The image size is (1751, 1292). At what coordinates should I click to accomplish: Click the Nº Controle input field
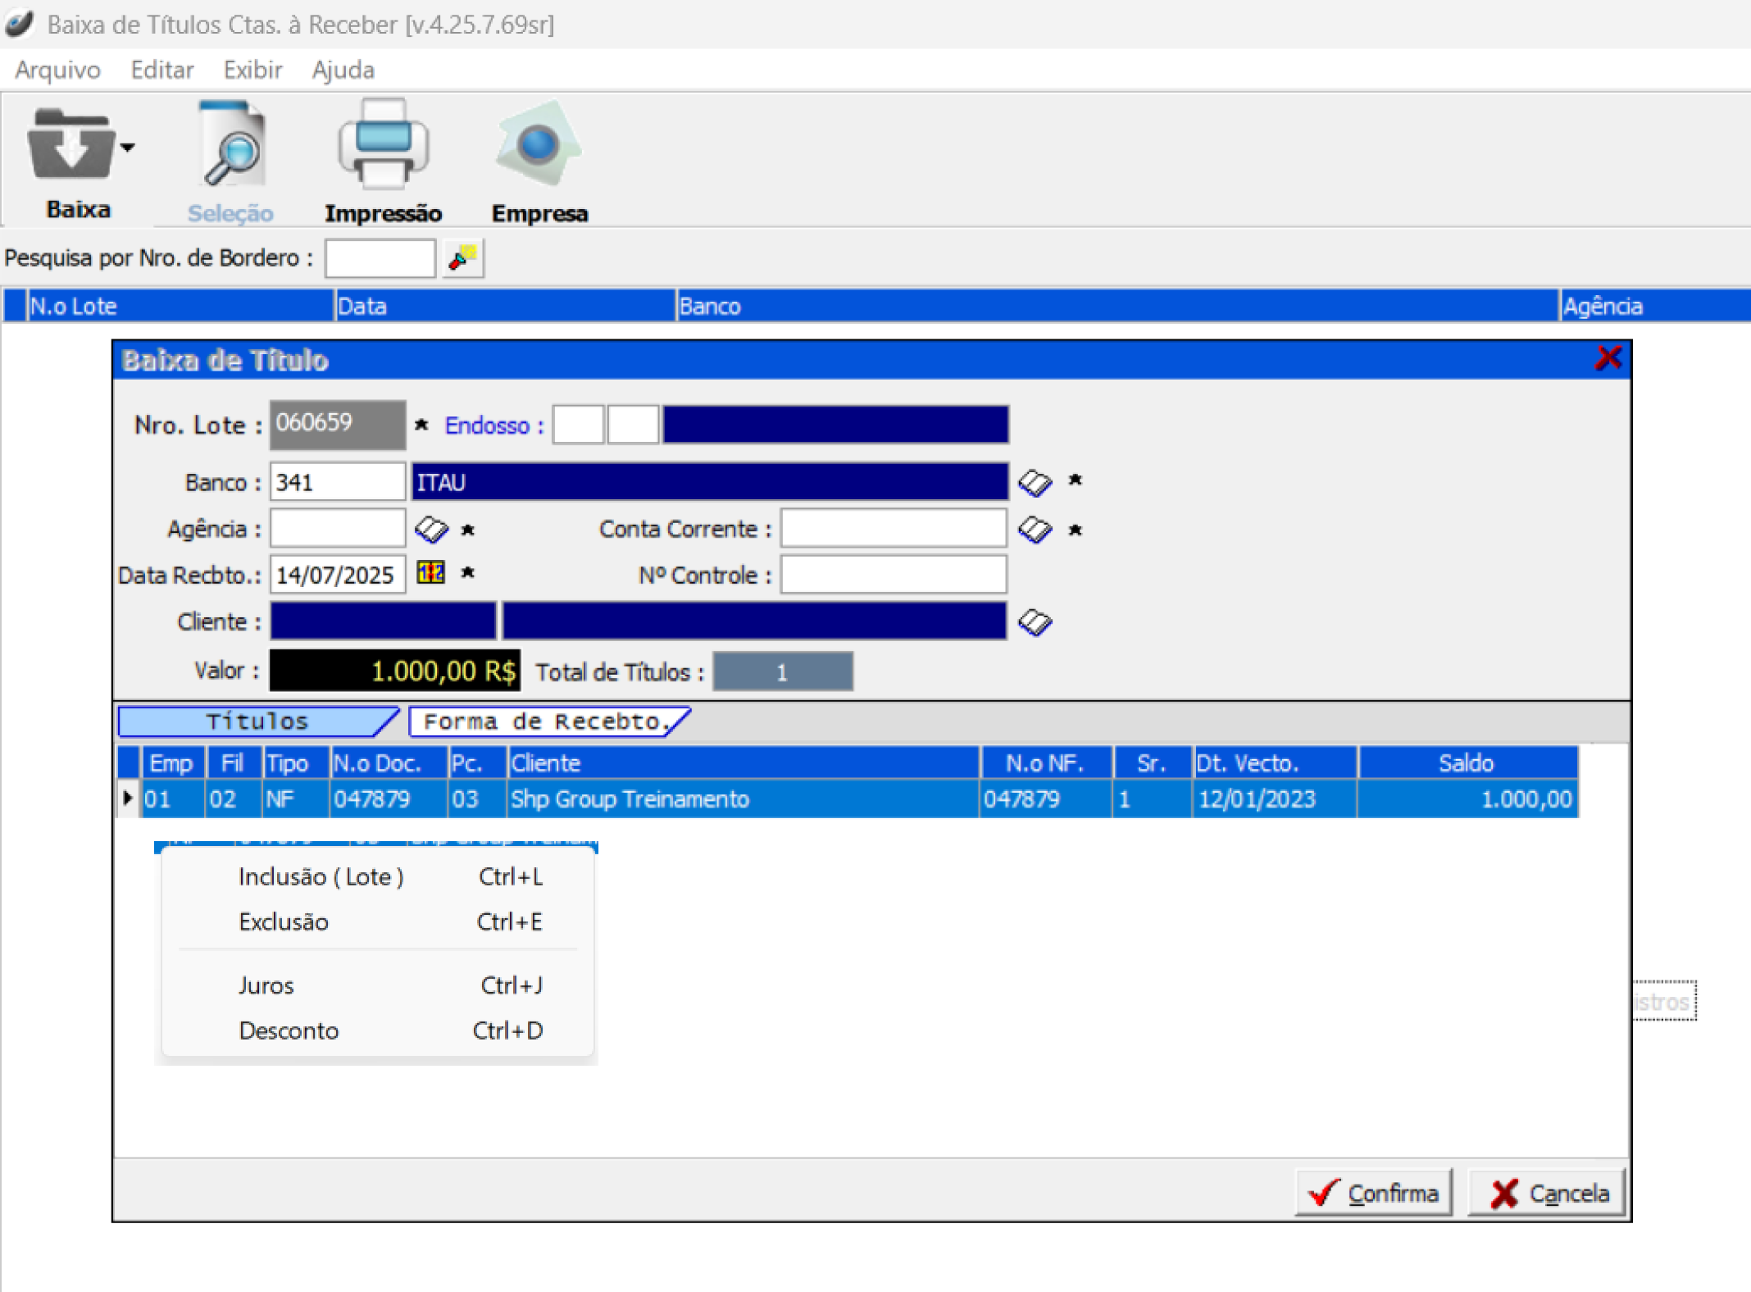click(x=893, y=575)
